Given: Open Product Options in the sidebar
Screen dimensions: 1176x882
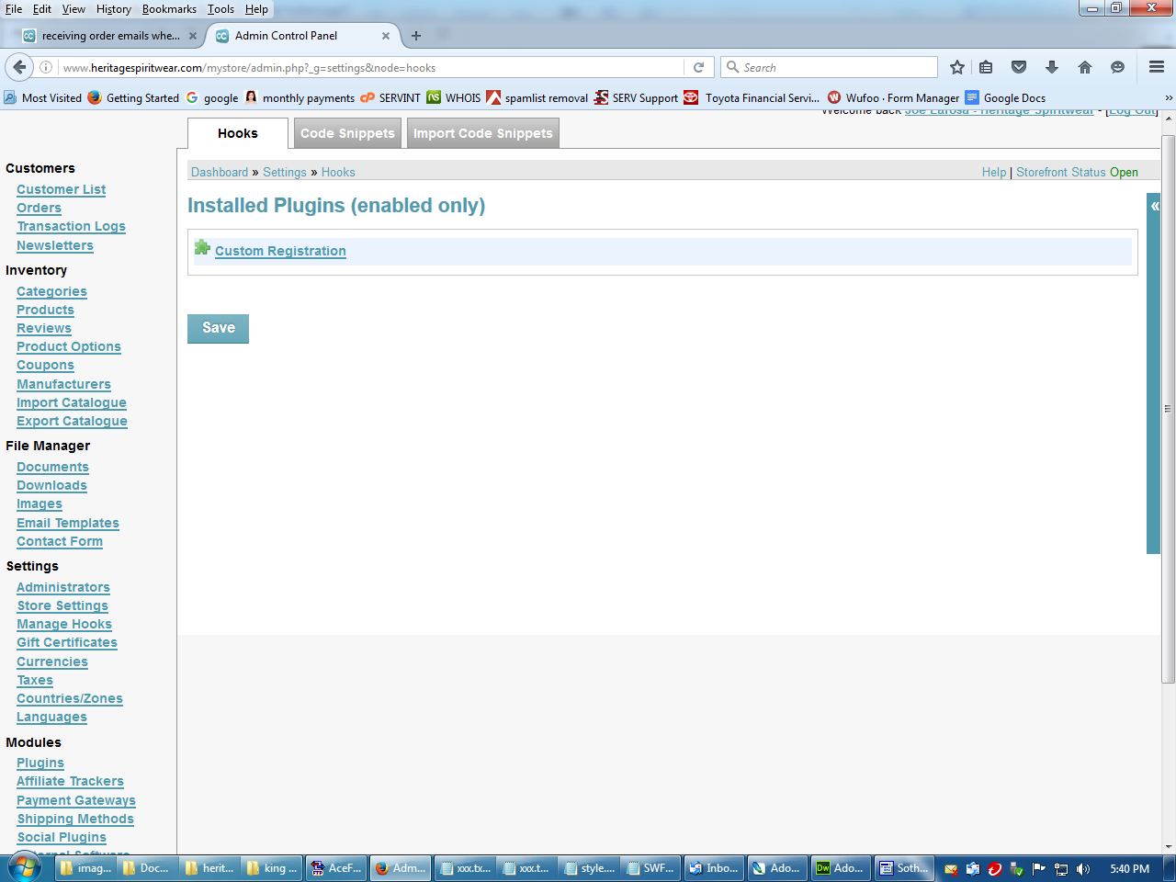Looking at the screenshot, I should [69, 346].
